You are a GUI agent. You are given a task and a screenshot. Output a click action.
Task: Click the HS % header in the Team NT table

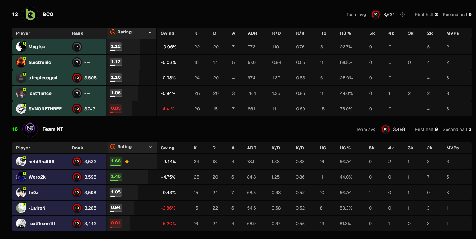point(345,148)
